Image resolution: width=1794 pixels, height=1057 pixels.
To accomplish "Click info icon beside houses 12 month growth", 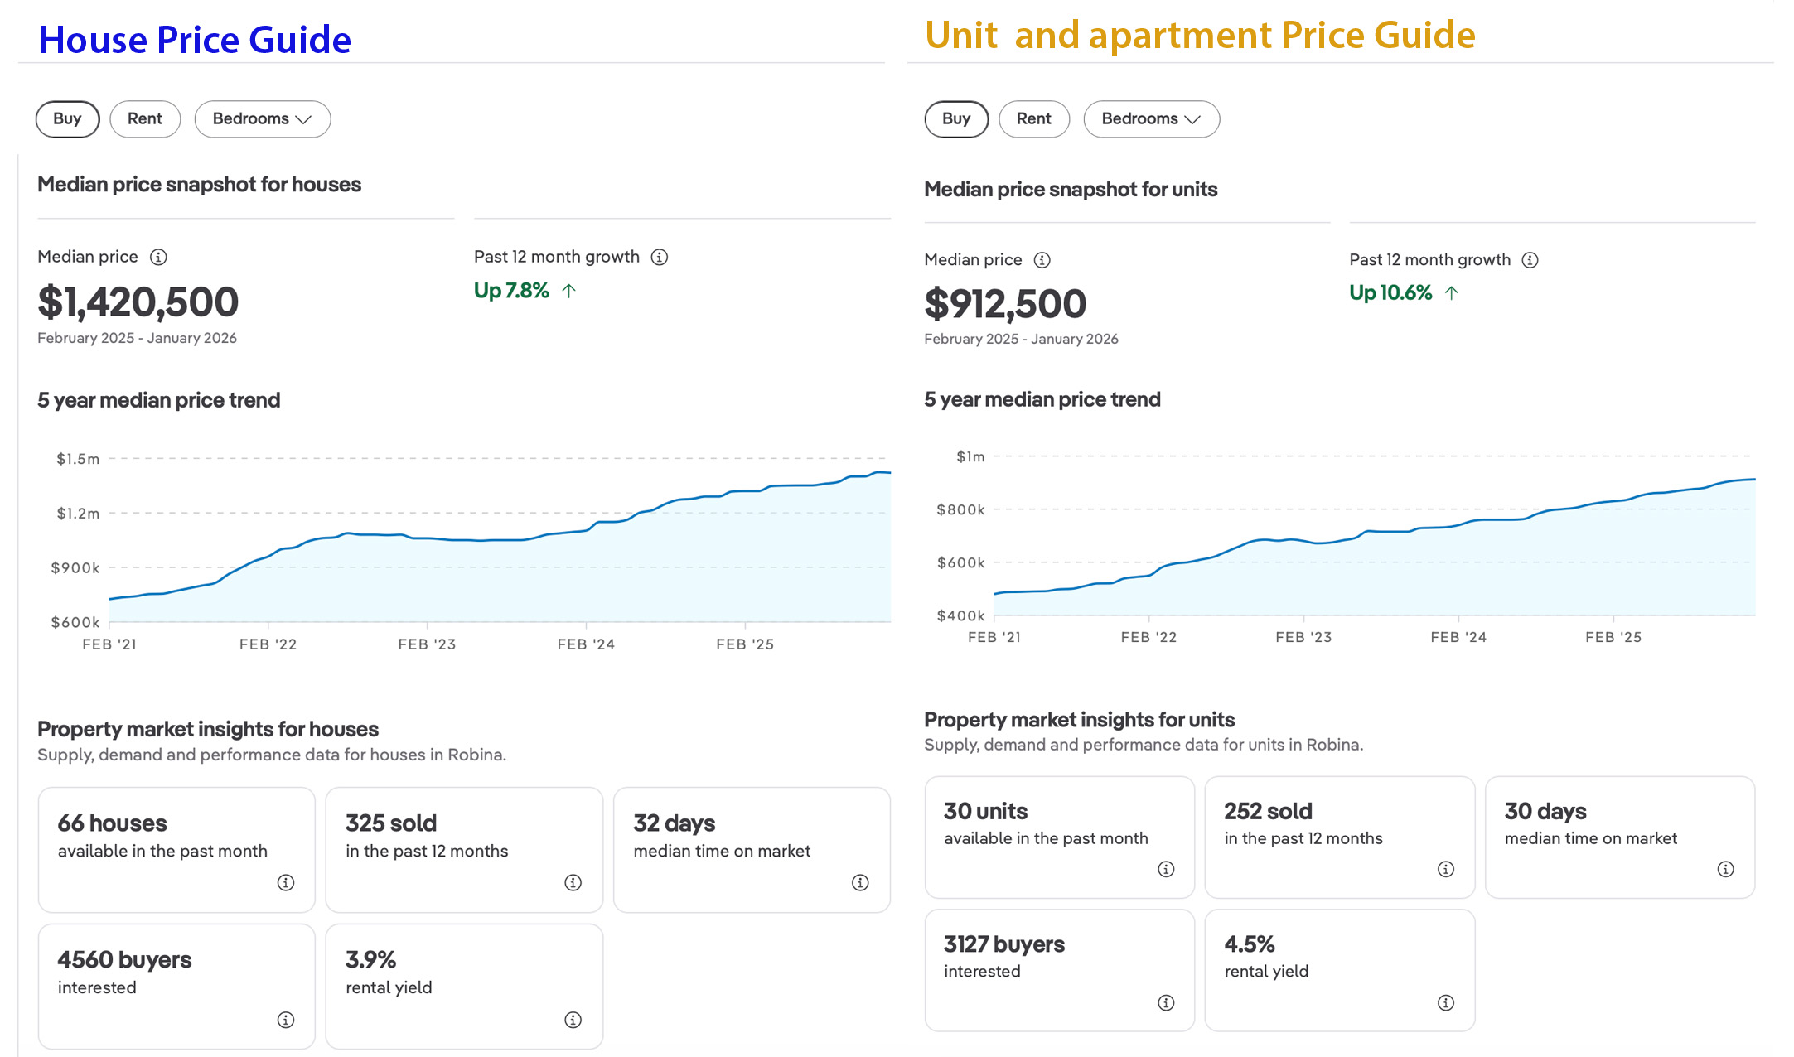I will (x=660, y=257).
